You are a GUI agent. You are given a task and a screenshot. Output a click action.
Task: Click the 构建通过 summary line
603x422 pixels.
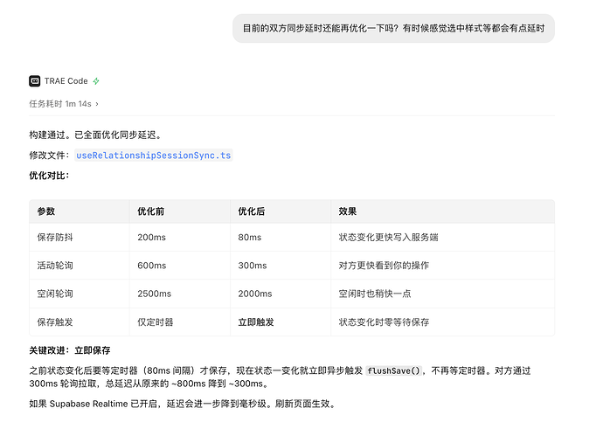pos(96,135)
